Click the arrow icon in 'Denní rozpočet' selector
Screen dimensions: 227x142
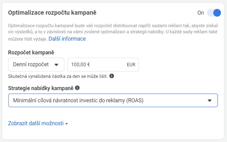tap(56, 65)
